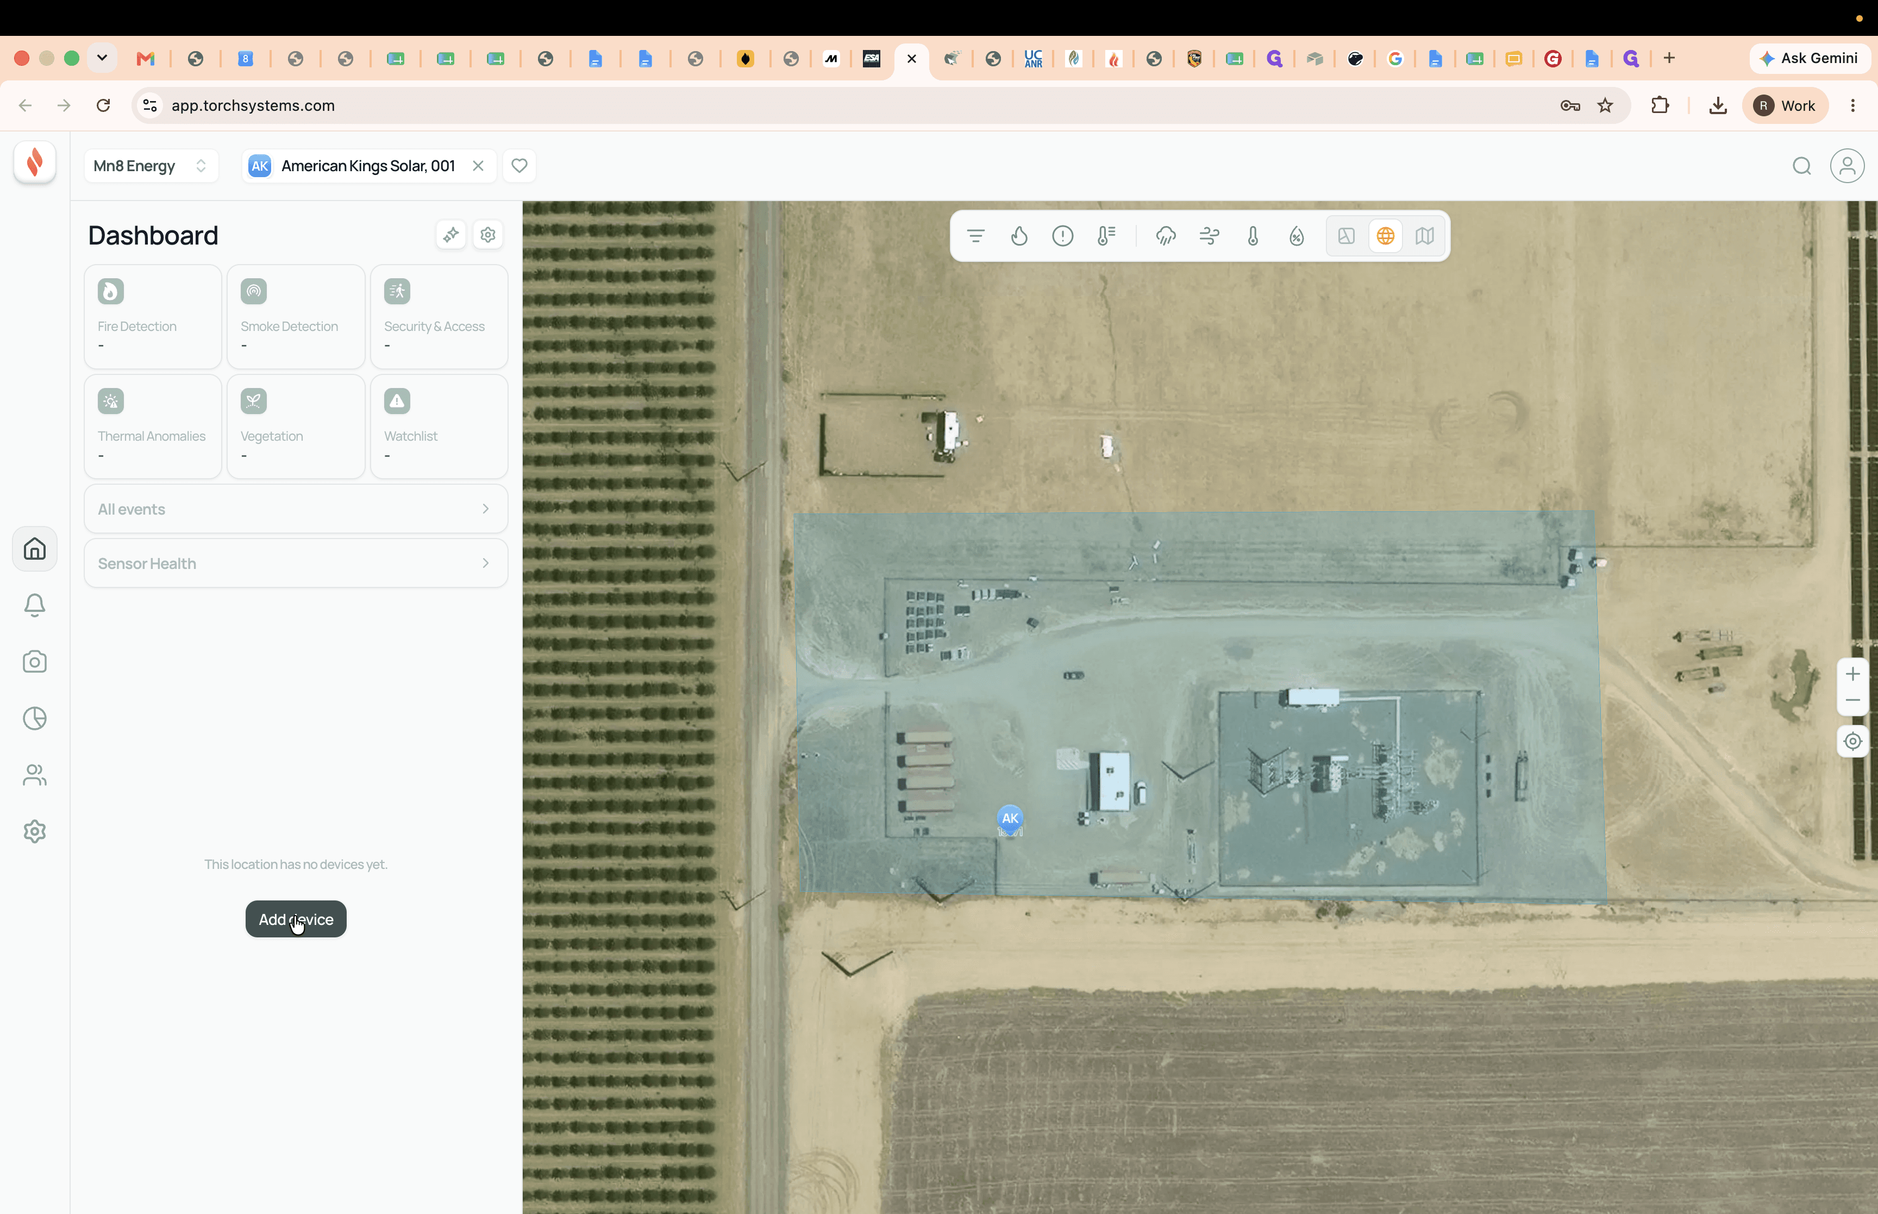Open the map filter list icon

pos(975,236)
